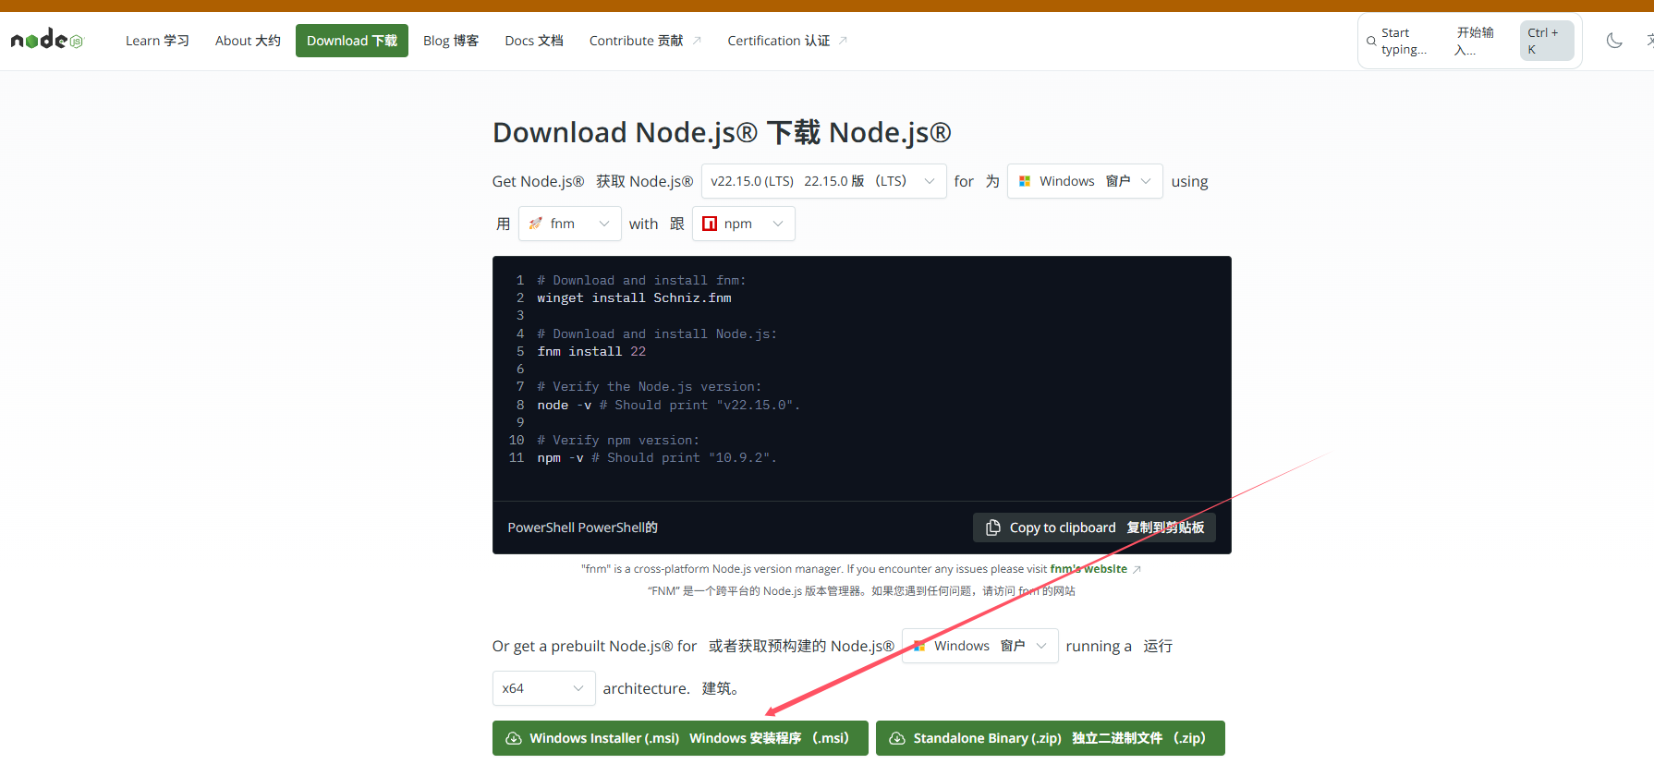Open the npm package manager dropdown
The width and height of the screenshot is (1654, 764).
coord(743,224)
